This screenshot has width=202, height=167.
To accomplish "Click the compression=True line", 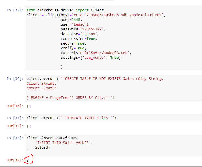I will tap(79, 39).
